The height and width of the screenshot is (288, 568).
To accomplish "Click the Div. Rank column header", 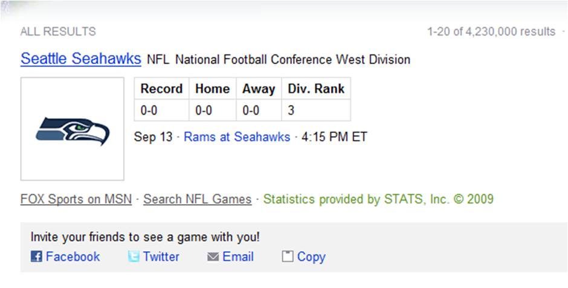I will click(316, 89).
